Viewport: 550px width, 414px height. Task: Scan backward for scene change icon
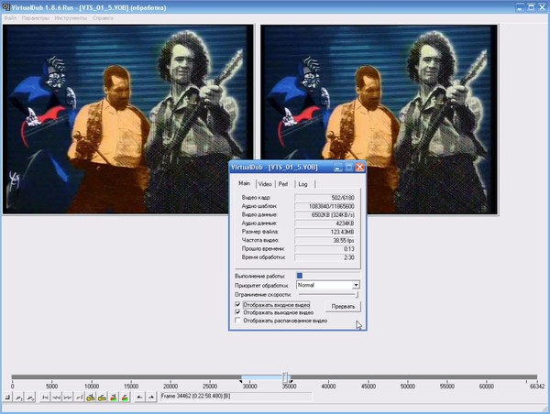(x=114, y=397)
